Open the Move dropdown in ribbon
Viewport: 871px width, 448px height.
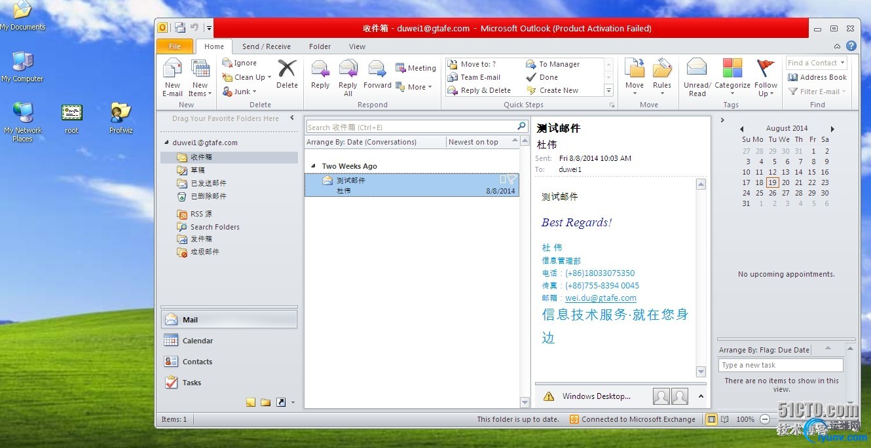pos(634,77)
